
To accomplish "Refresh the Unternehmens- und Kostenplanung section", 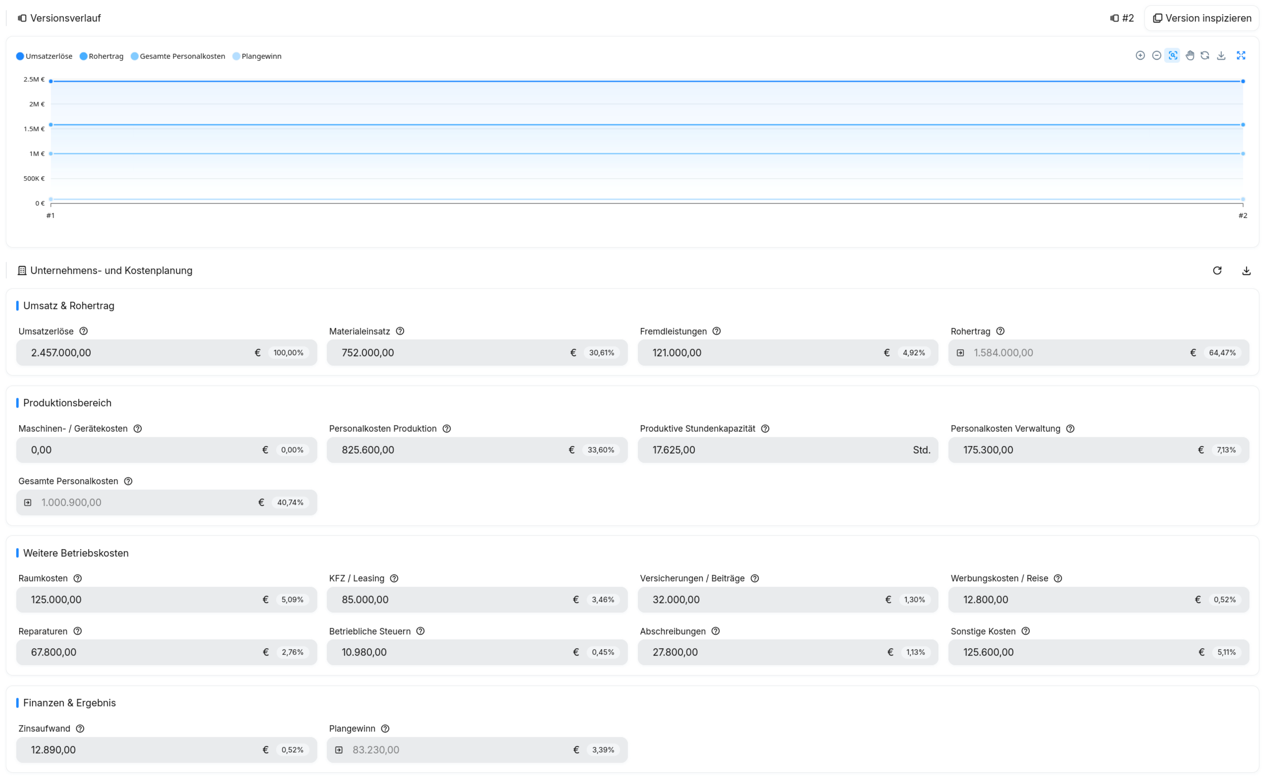I will (1217, 270).
